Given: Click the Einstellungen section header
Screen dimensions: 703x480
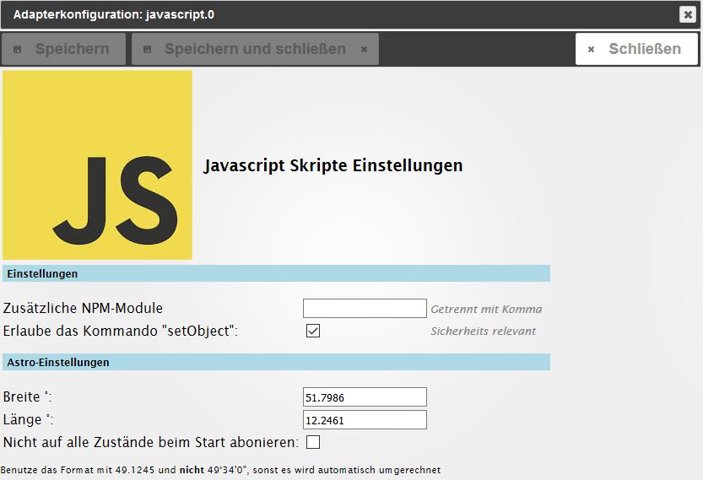Looking at the screenshot, I should coord(276,273).
